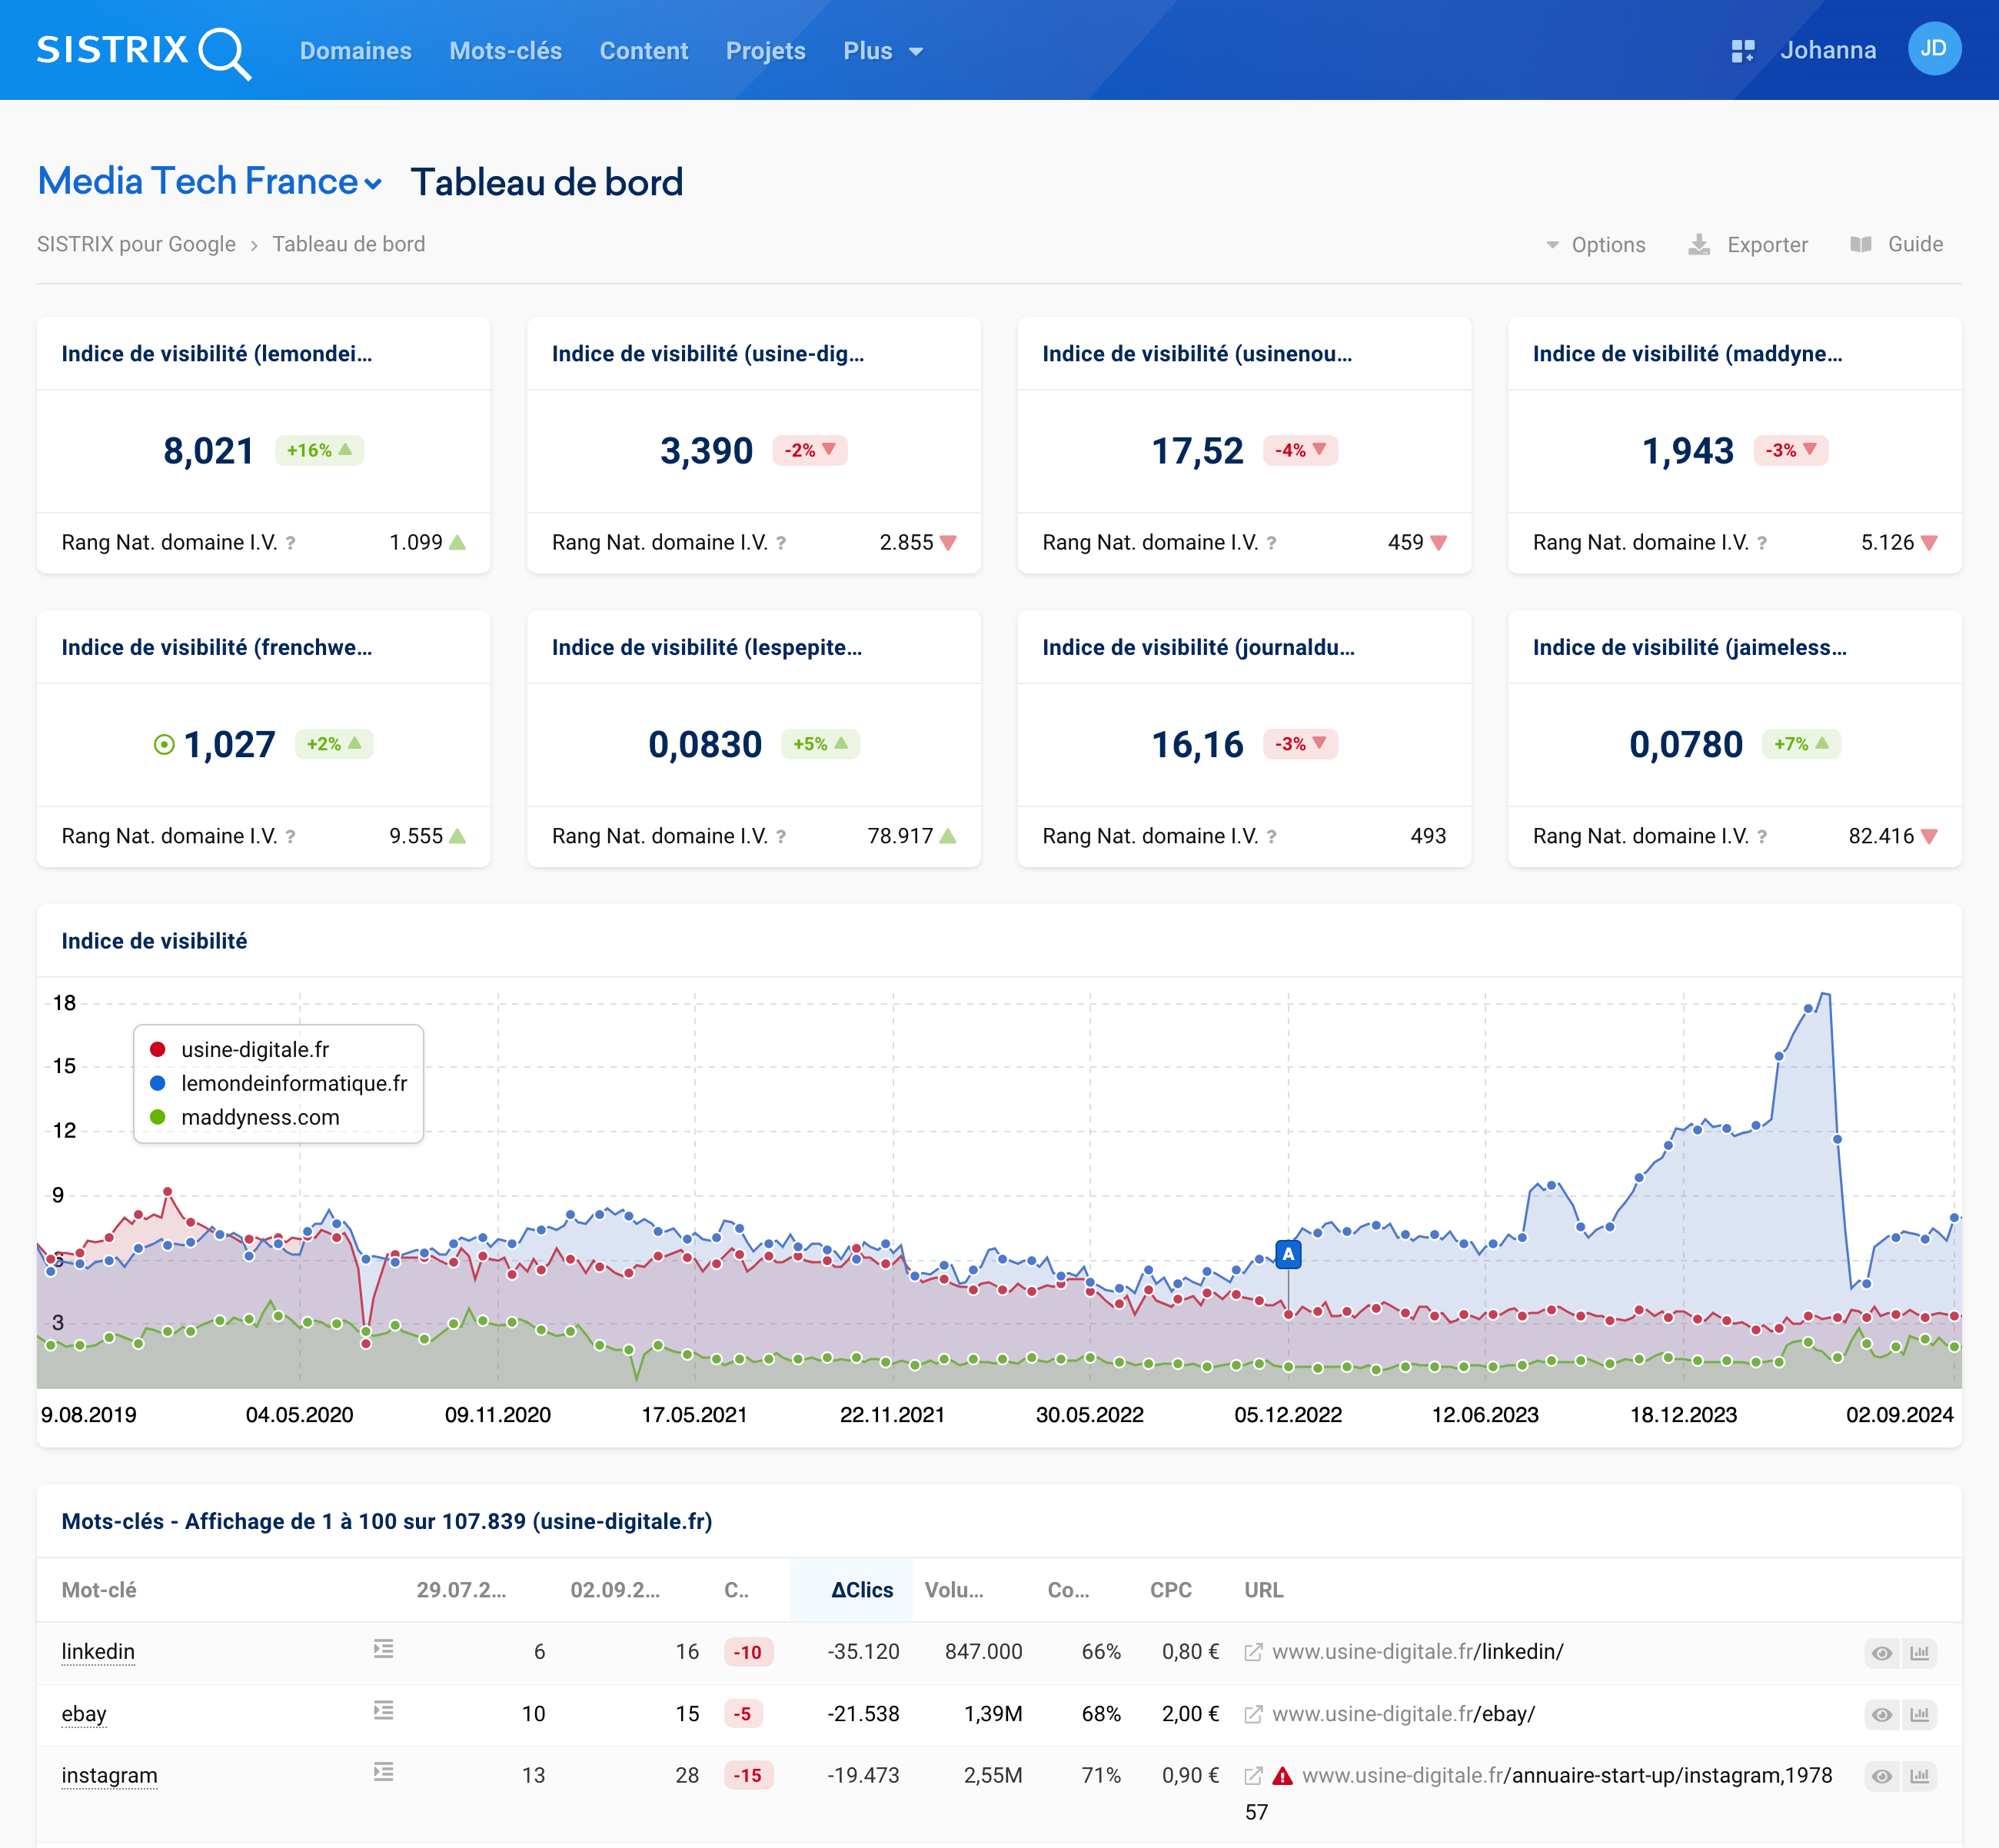
Task: Click the Indice de visibilité chart title
Action: tap(154, 941)
